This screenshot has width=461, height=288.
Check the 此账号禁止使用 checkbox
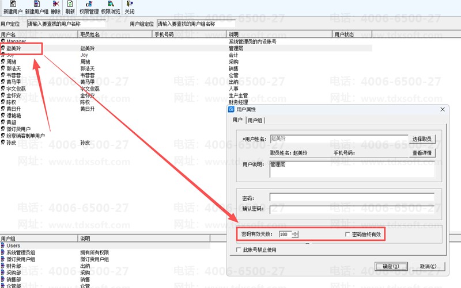pos(239,250)
